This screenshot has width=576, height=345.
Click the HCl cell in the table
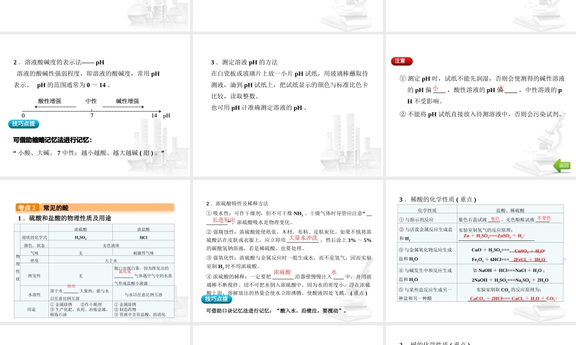click(143, 237)
